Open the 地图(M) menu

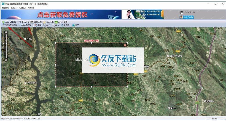click(5, 8)
